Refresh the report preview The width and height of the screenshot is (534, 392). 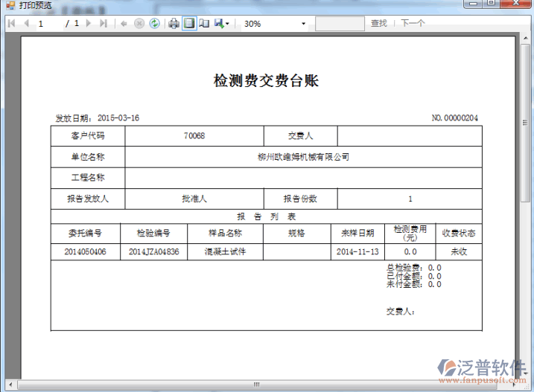tap(154, 24)
